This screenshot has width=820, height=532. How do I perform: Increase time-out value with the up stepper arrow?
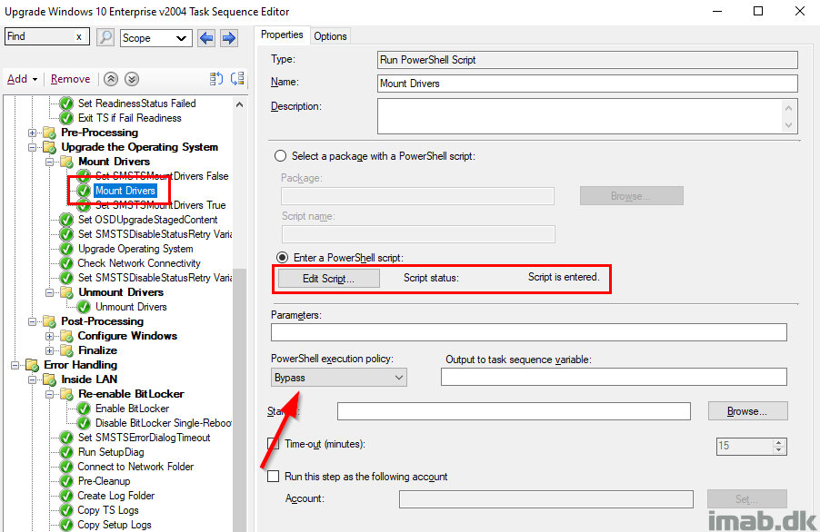779,442
